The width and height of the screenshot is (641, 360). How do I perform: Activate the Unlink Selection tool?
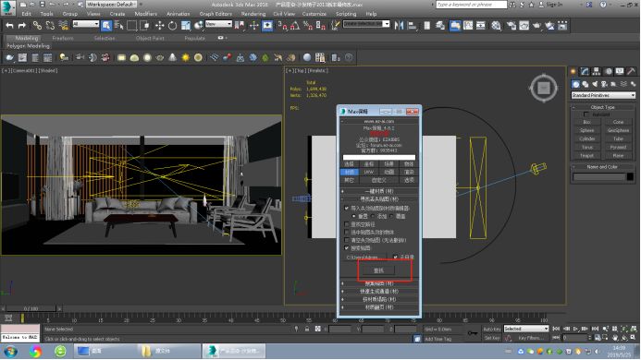click(50, 25)
